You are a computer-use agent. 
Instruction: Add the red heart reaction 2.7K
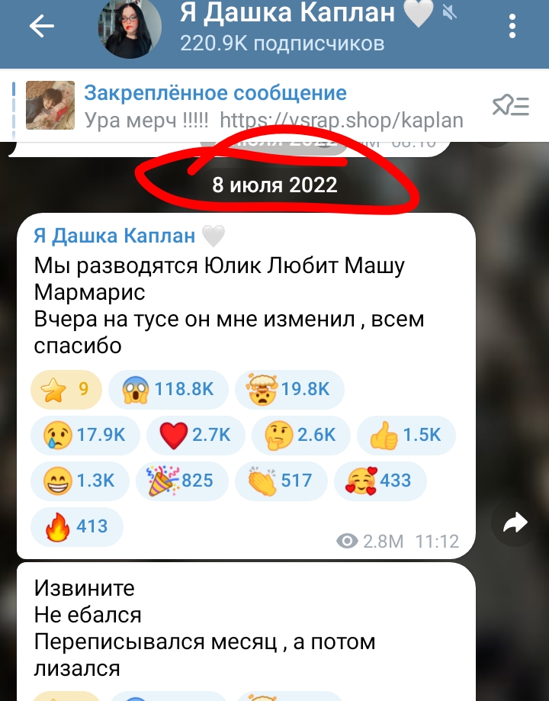point(196,435)
